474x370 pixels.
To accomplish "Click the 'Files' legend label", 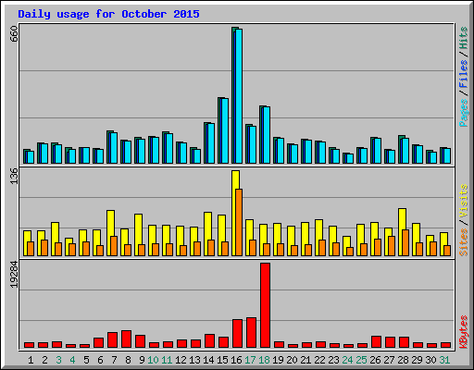I will 464,73.
